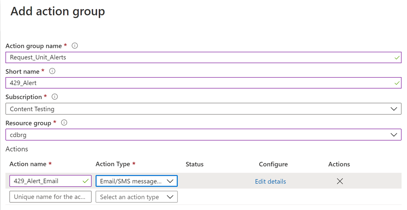Click the Status column header
Viewport: 407px width, 210px height.
[x=194, y=164]
